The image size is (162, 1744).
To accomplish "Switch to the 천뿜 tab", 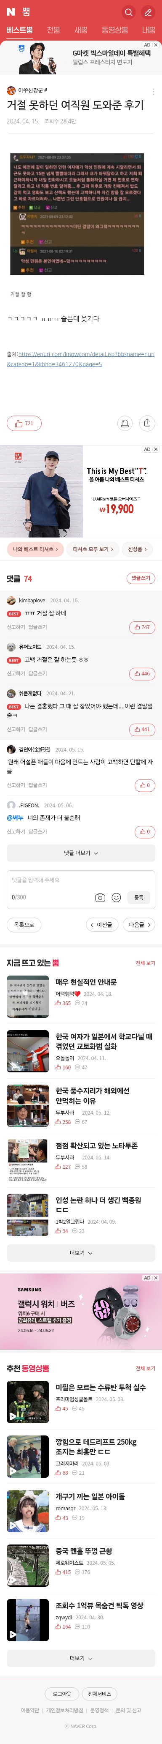I will pos(53,30).
